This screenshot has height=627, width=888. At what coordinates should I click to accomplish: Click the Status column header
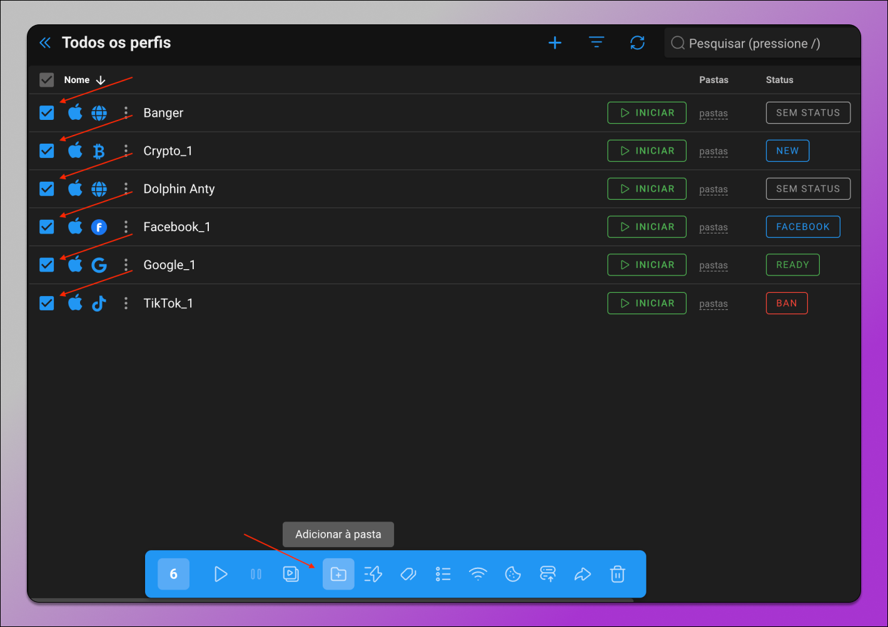(779, 80)
